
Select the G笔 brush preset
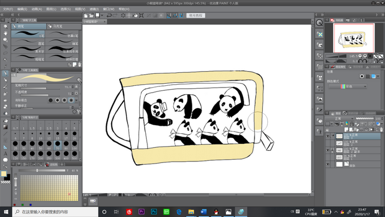28,34
